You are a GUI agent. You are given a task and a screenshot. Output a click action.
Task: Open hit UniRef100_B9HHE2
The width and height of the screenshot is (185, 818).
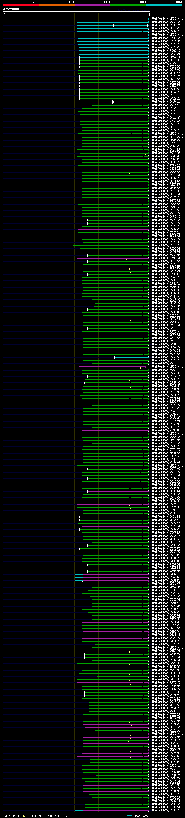pyautogui.click(x=166, y=379)
